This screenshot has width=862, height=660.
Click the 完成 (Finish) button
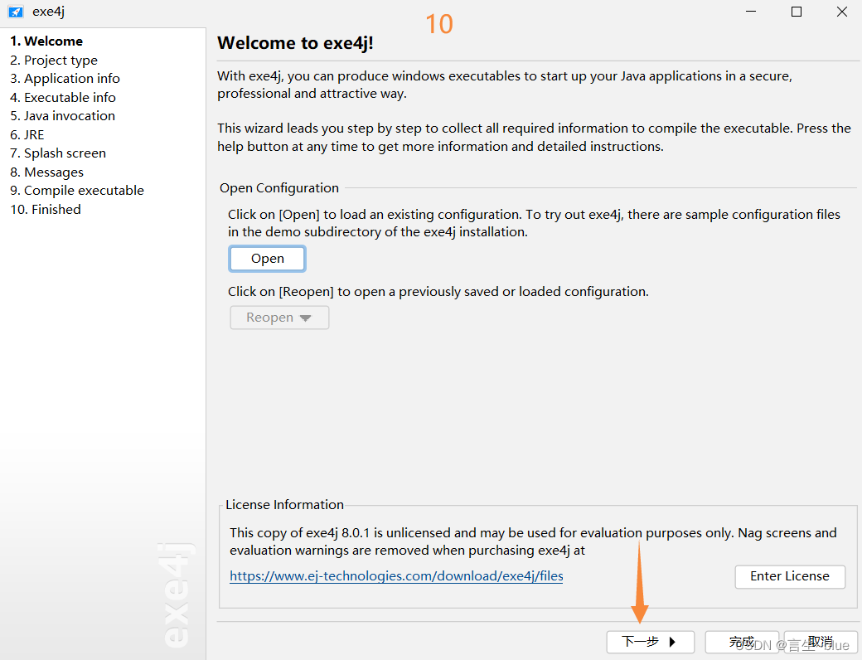pyautogui.click(x=742, y=642)
